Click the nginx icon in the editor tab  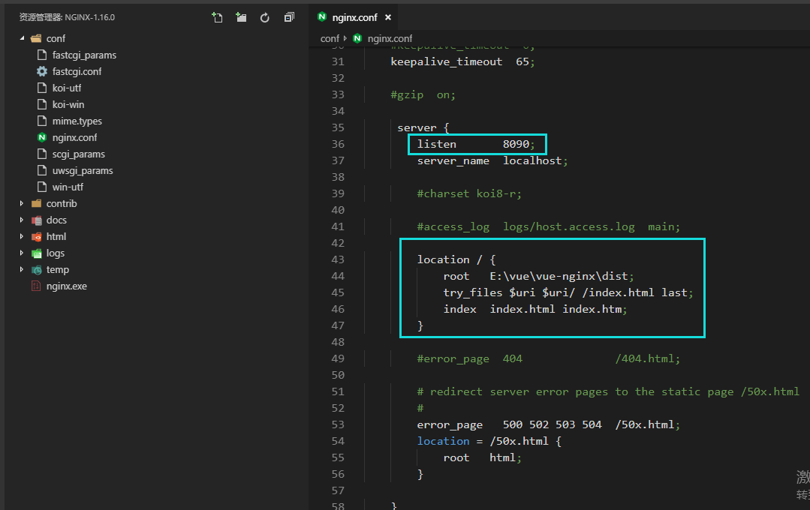pos(322,17)
